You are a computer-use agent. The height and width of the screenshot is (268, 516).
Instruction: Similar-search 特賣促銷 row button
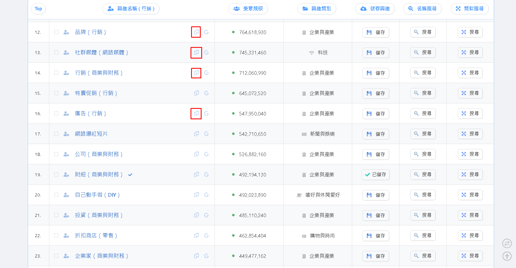[x=470, y=93]
